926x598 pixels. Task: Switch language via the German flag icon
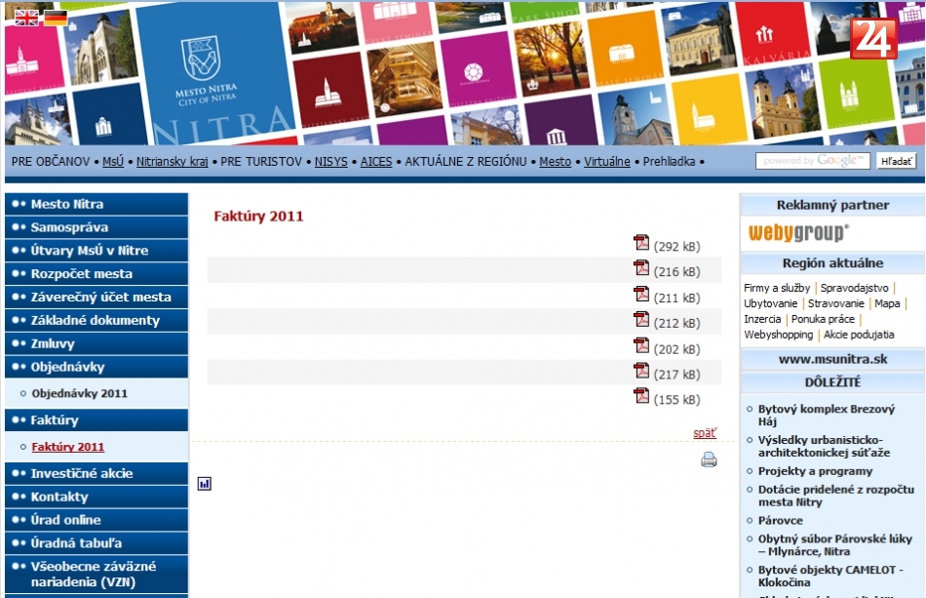56,17
